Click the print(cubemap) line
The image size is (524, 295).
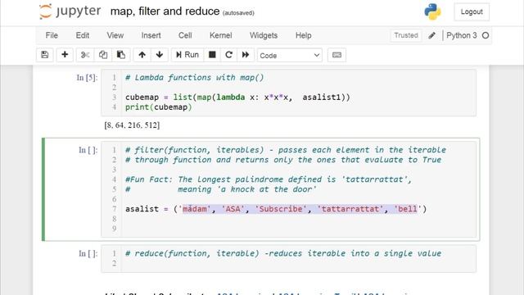point(158,107)
